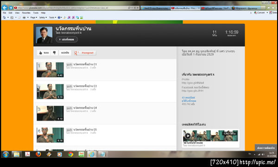
Task: Click the play icon on featured playlist
Action: click(188, 136)
